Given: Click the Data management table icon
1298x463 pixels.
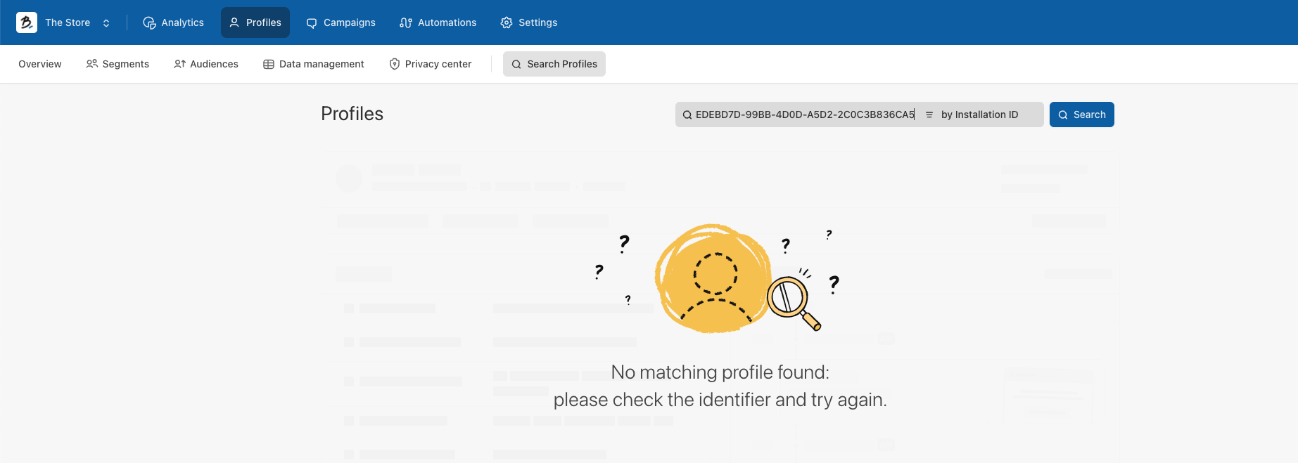Looking at the screenshot, I should (269, 64).
